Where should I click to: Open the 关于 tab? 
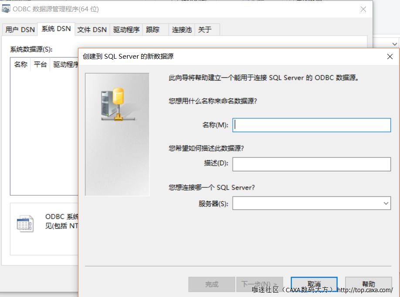pyautogui.click(x=205, y=29)
